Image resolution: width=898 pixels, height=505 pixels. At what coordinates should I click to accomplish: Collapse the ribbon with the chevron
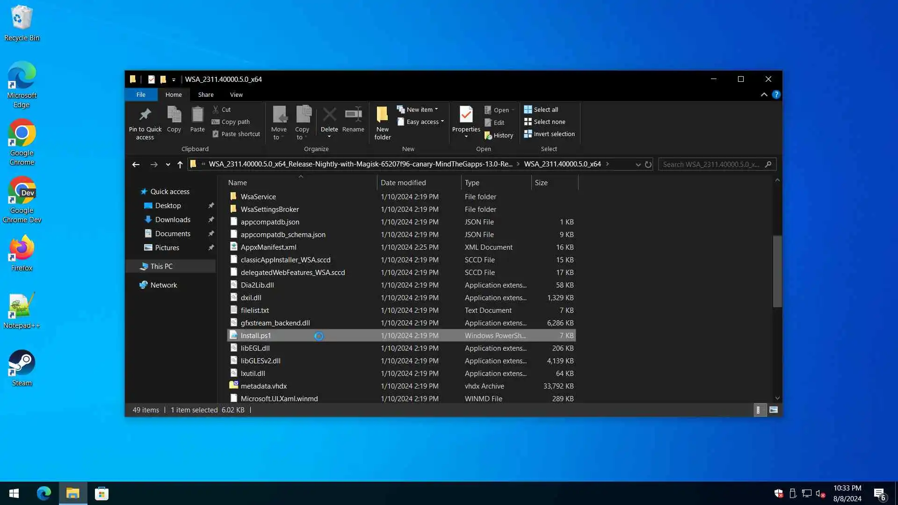(x=764, y=94)
